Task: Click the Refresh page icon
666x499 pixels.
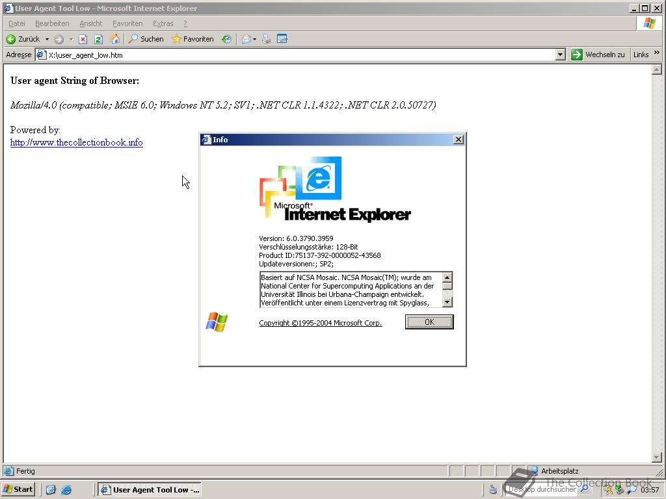Action: (x=99, y=39)
